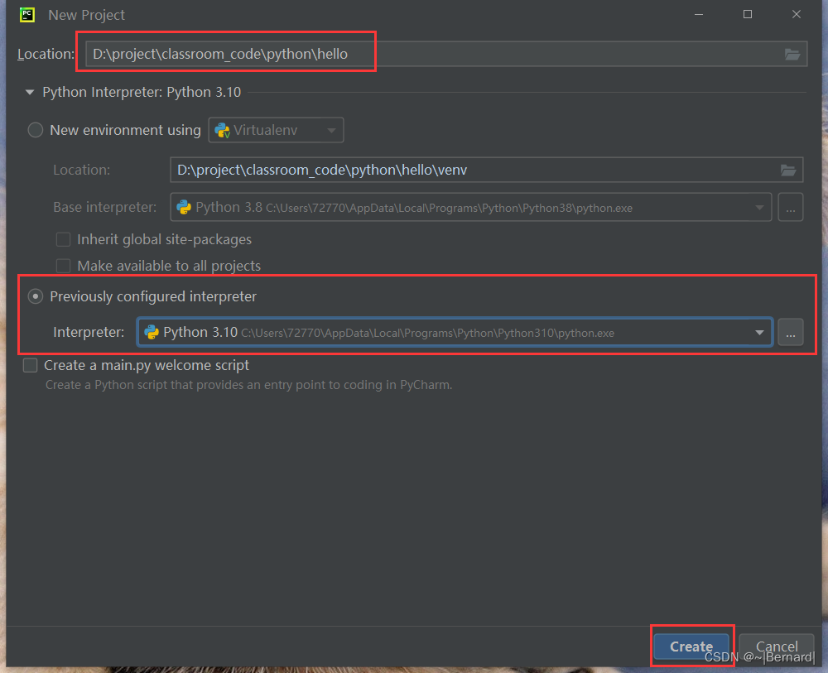This screenshot has height=673, width=828.
Task: Select 'Previously configured interpreter' radio button
Action: [36, 296]
